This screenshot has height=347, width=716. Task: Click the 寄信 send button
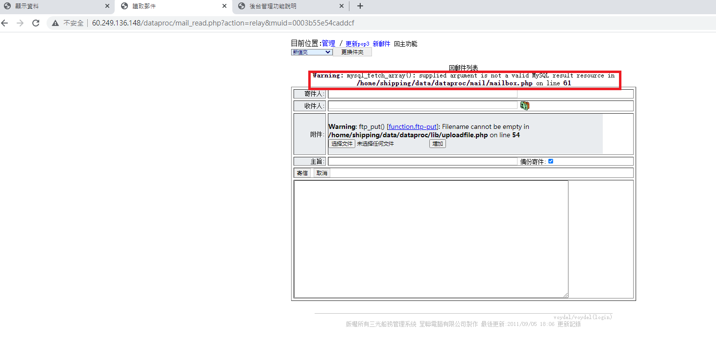(x=302, y=173)
